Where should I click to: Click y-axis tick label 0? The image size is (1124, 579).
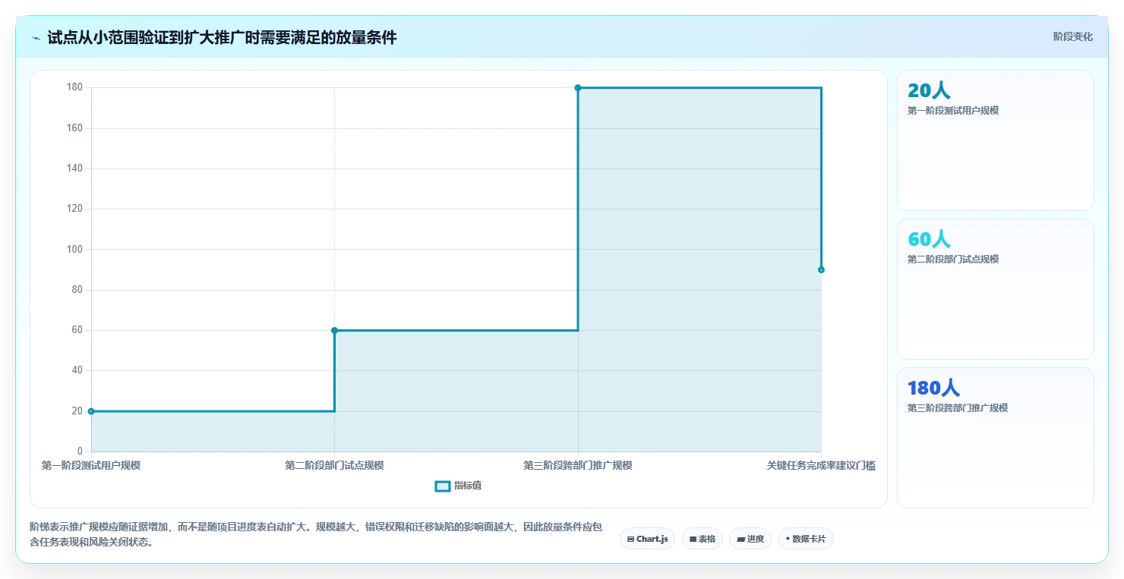80,452
